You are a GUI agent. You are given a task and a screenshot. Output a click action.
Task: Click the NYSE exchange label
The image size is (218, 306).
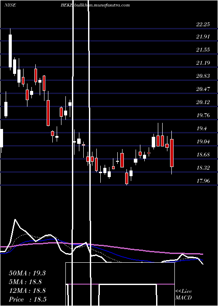(10, 5)
